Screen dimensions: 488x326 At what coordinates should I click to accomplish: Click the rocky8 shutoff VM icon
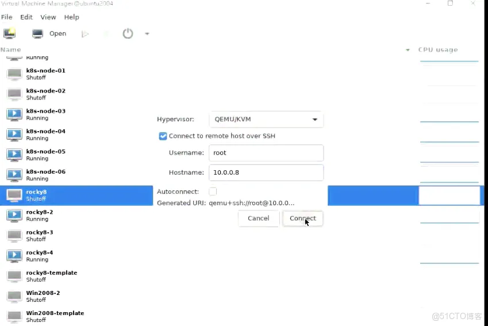pyautogui.click(x=14, y=195)
